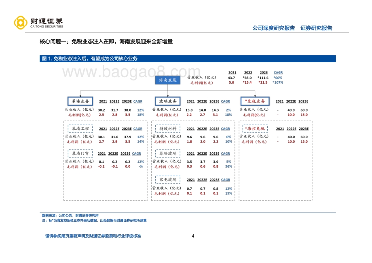Click the 0.6 gross profit for 幕墙玻璃

pyautogui.click(x=203, y=166)
